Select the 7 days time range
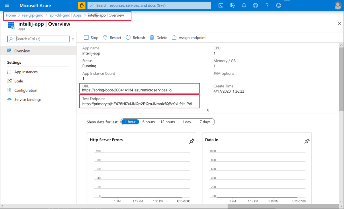Viewport: 344px width, 209px height. click(205, 122)
